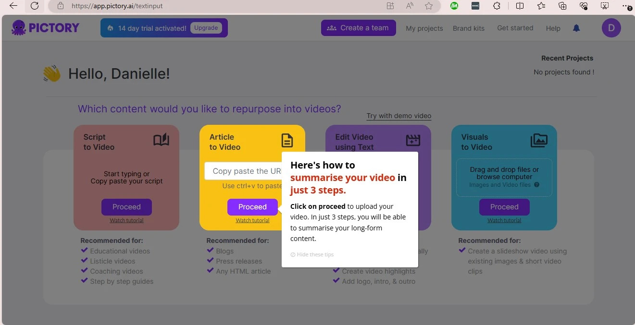635x325 pixels.
Task: Open browser settings and more menu
Action: (626, 6)
